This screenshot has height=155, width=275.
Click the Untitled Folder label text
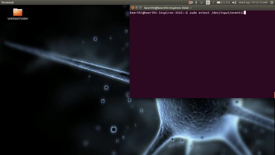point(18,19)
